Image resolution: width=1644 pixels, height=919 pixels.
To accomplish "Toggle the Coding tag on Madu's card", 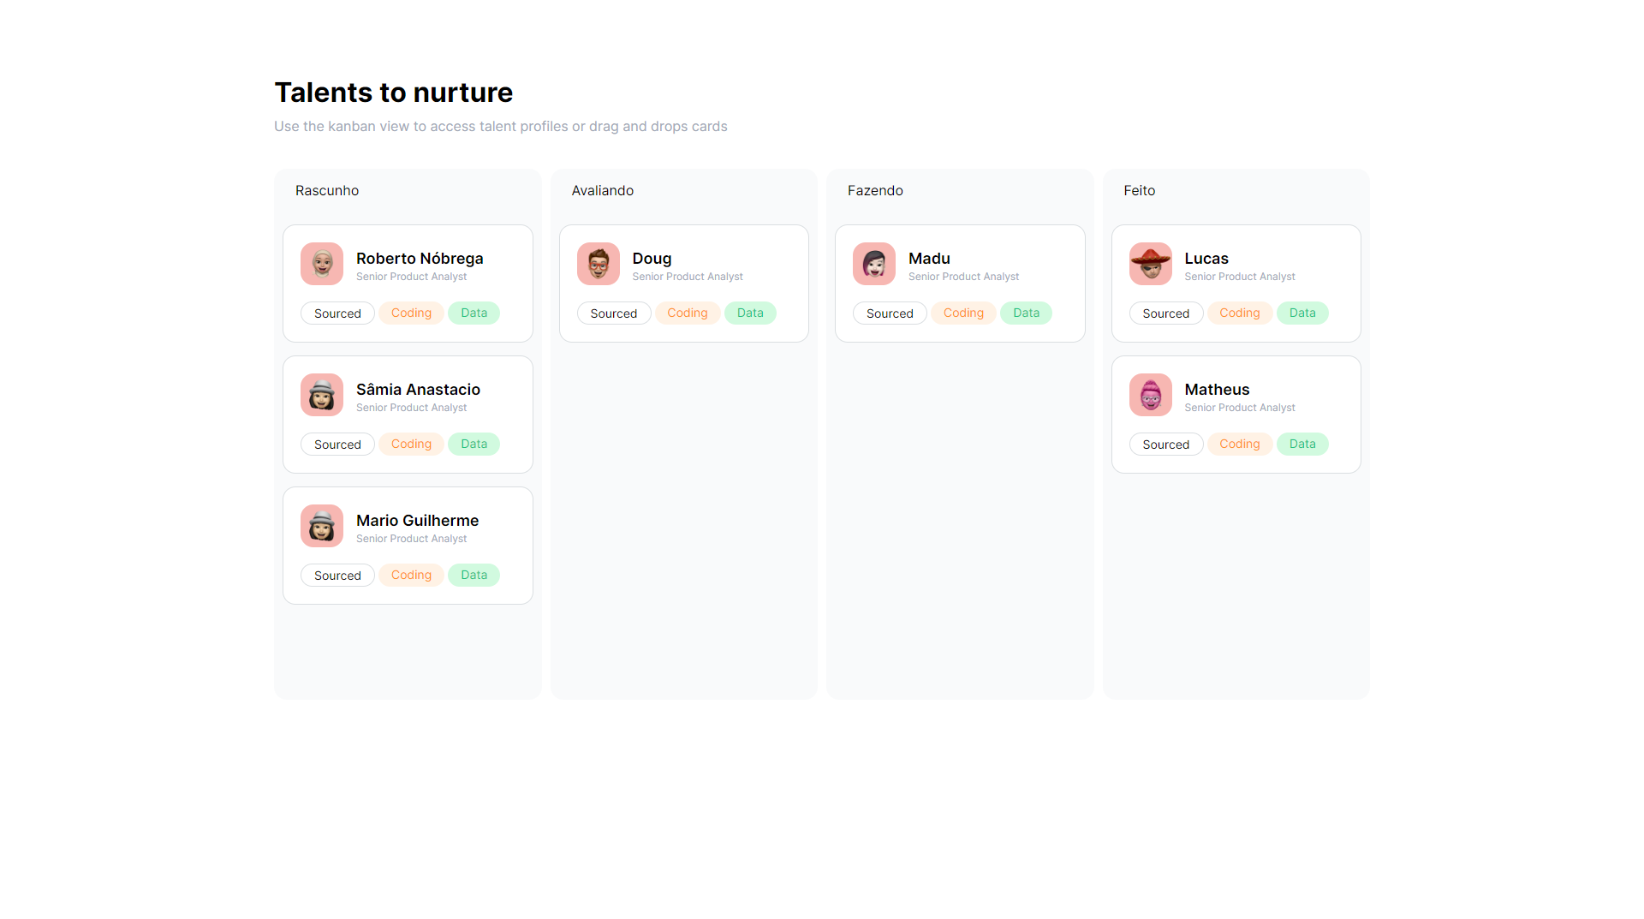I will 962,313.
